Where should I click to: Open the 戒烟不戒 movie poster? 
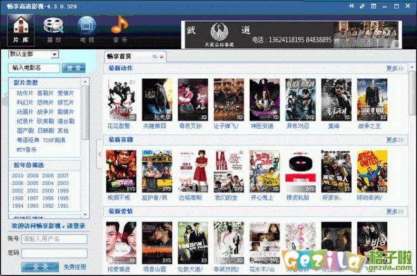[x=121, y=172]
